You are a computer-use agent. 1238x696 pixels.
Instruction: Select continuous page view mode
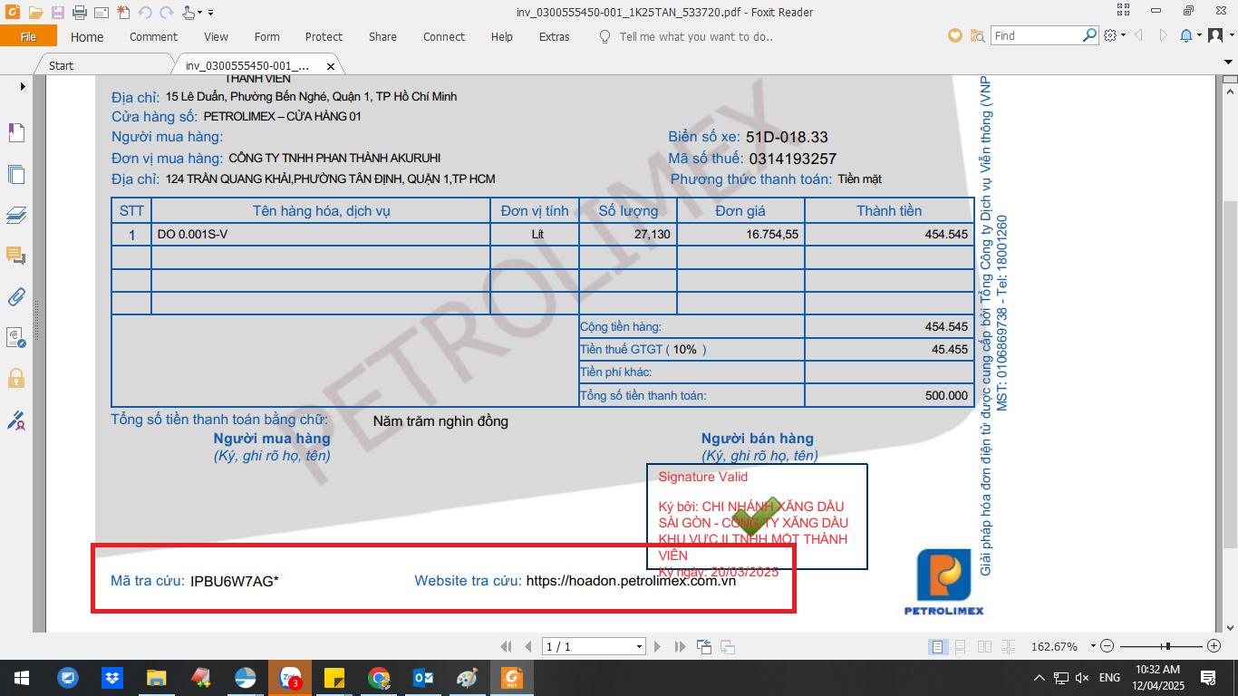point(961,646)
